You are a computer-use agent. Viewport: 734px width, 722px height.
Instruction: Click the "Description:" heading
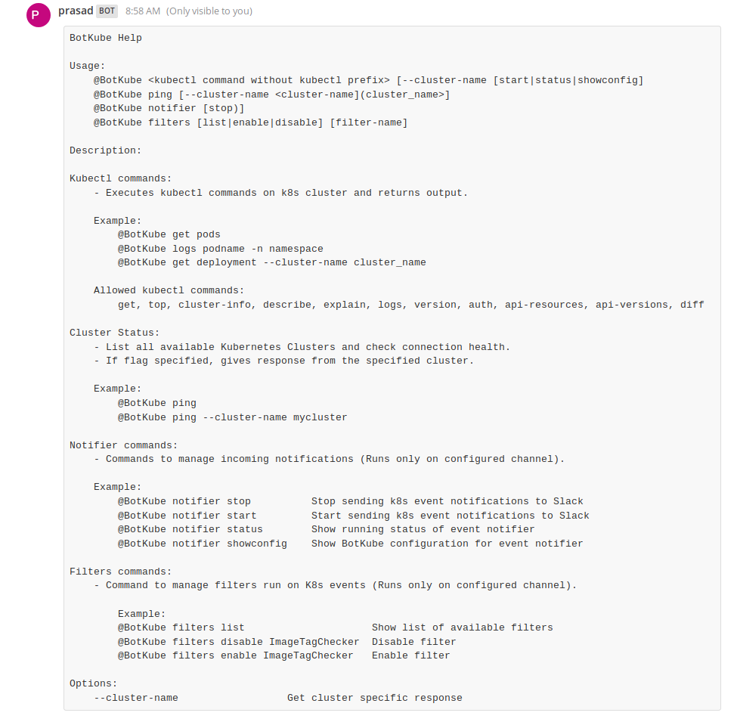click(105, 150)
